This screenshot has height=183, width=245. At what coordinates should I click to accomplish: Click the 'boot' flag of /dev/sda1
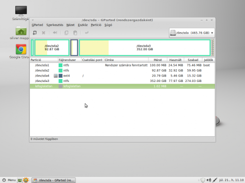pos(206,65)
